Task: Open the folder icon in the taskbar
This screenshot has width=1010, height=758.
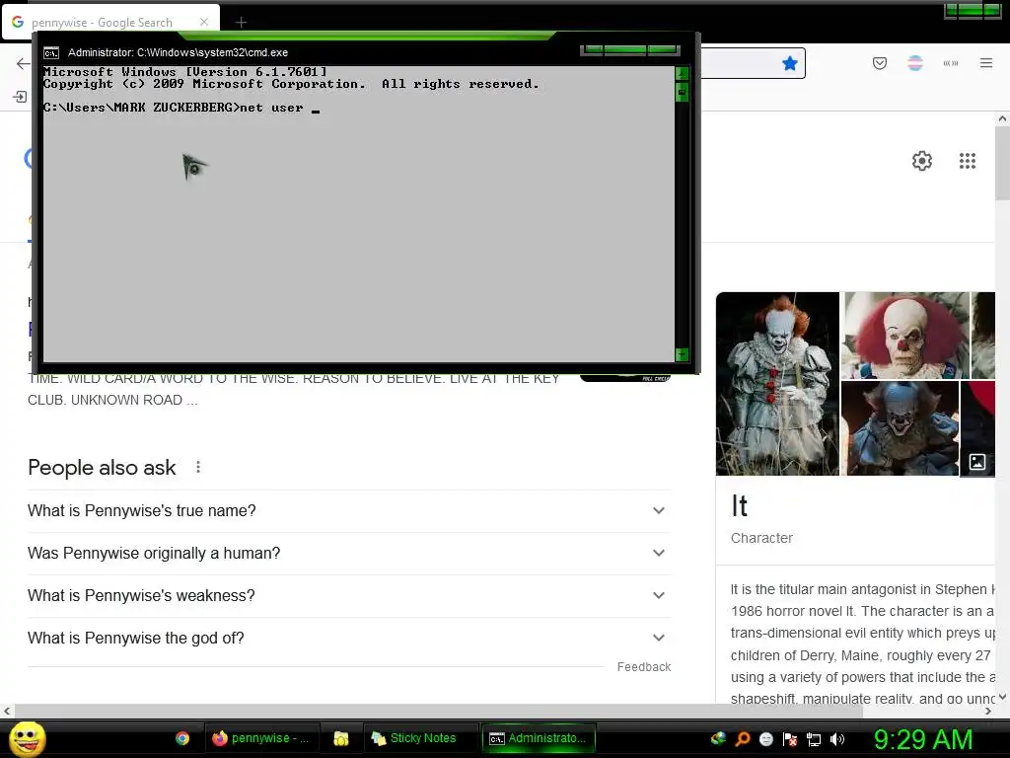Action: (340, 738)
